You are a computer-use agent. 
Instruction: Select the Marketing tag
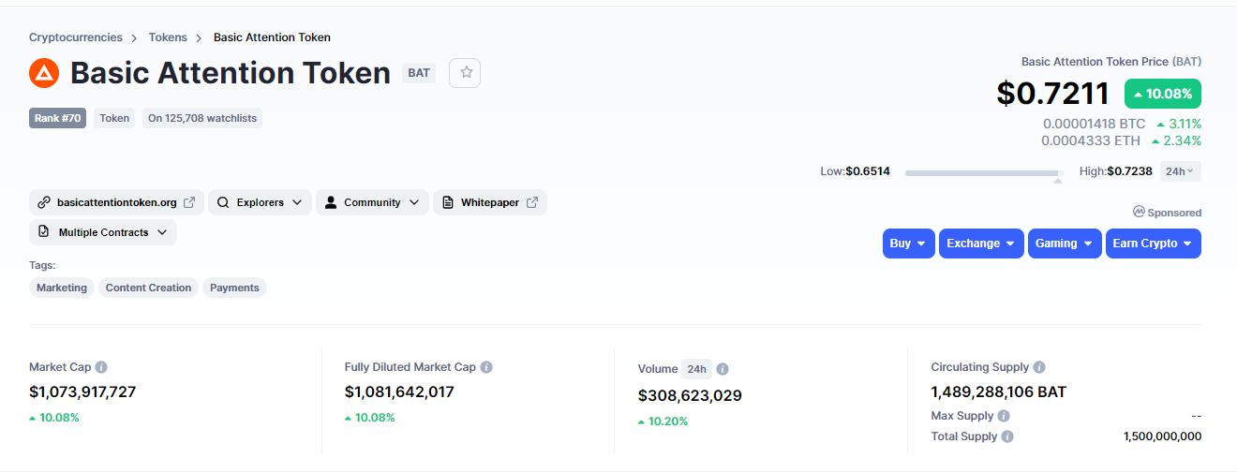coord(62,288)
